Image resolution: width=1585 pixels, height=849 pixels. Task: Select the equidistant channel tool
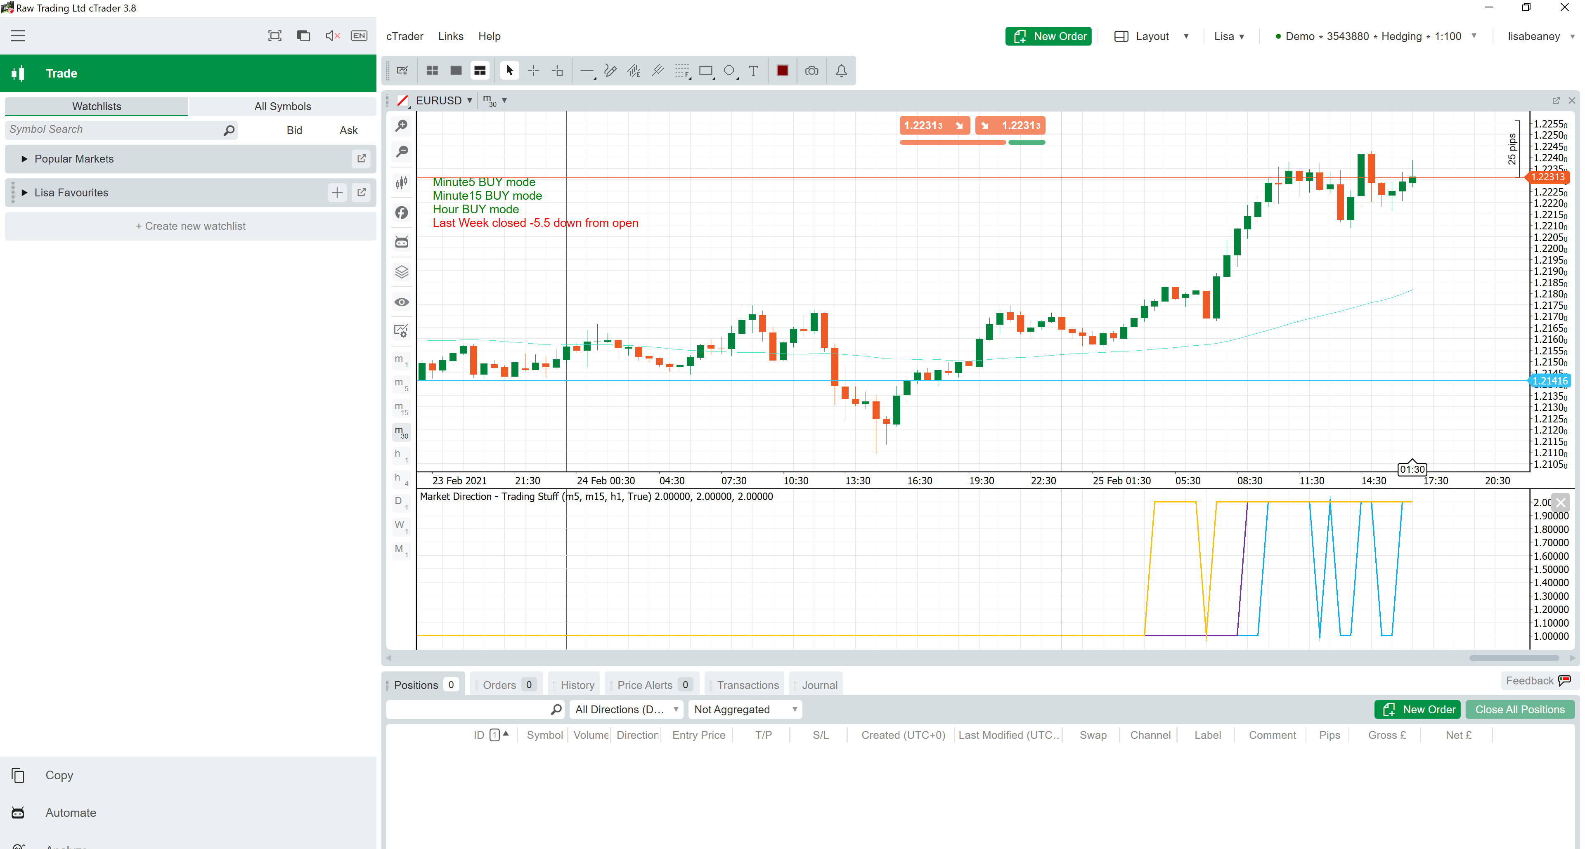tap(658, 71)
